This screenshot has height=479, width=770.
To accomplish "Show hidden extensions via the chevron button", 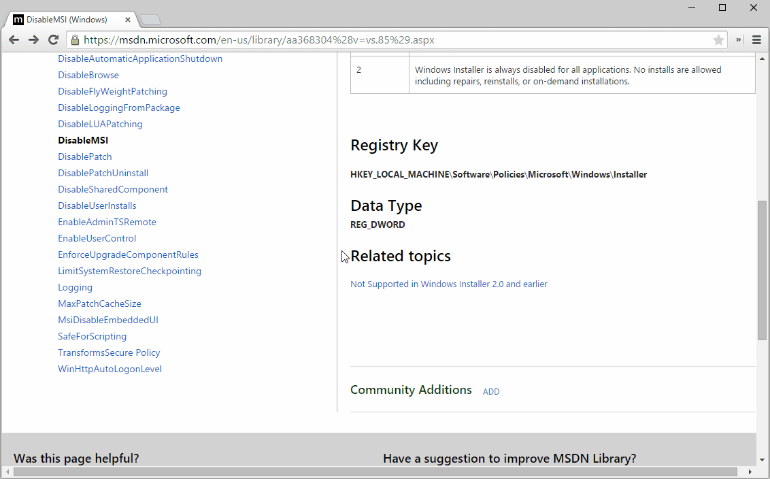I will point(738,39).
